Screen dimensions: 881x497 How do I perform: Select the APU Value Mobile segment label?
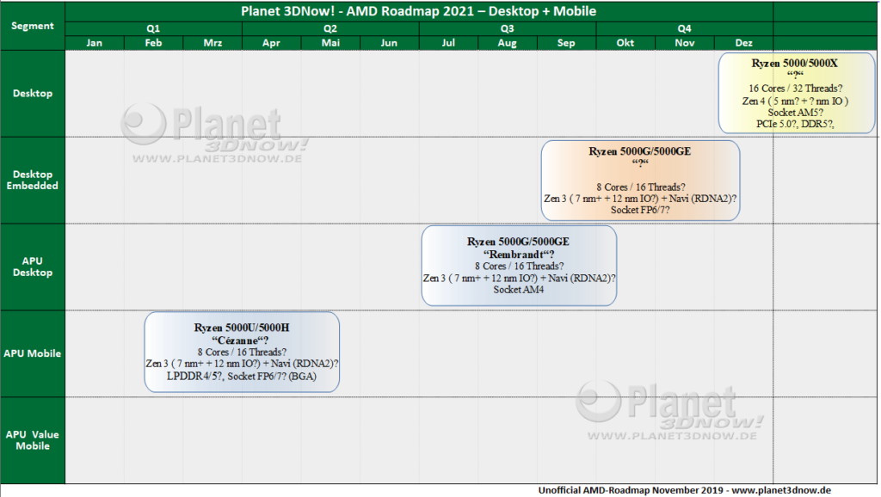pyautogui.click(x=33, y=439)
